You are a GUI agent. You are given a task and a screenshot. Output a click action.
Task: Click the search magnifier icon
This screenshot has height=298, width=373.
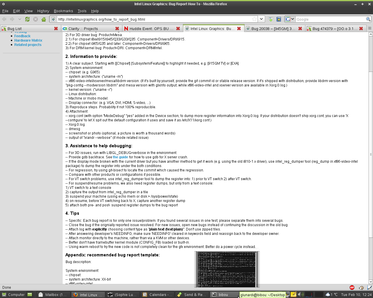click(x=368, y=19)
